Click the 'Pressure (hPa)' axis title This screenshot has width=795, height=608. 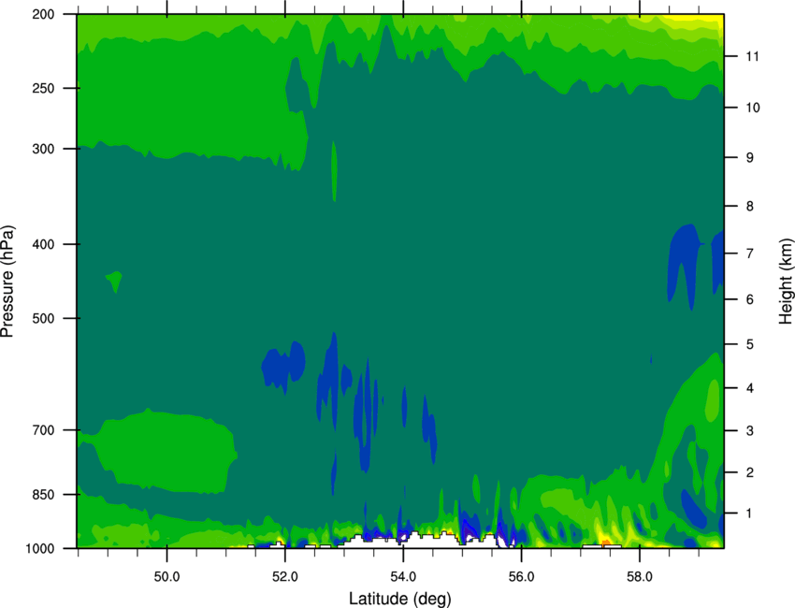click(7, 282)
